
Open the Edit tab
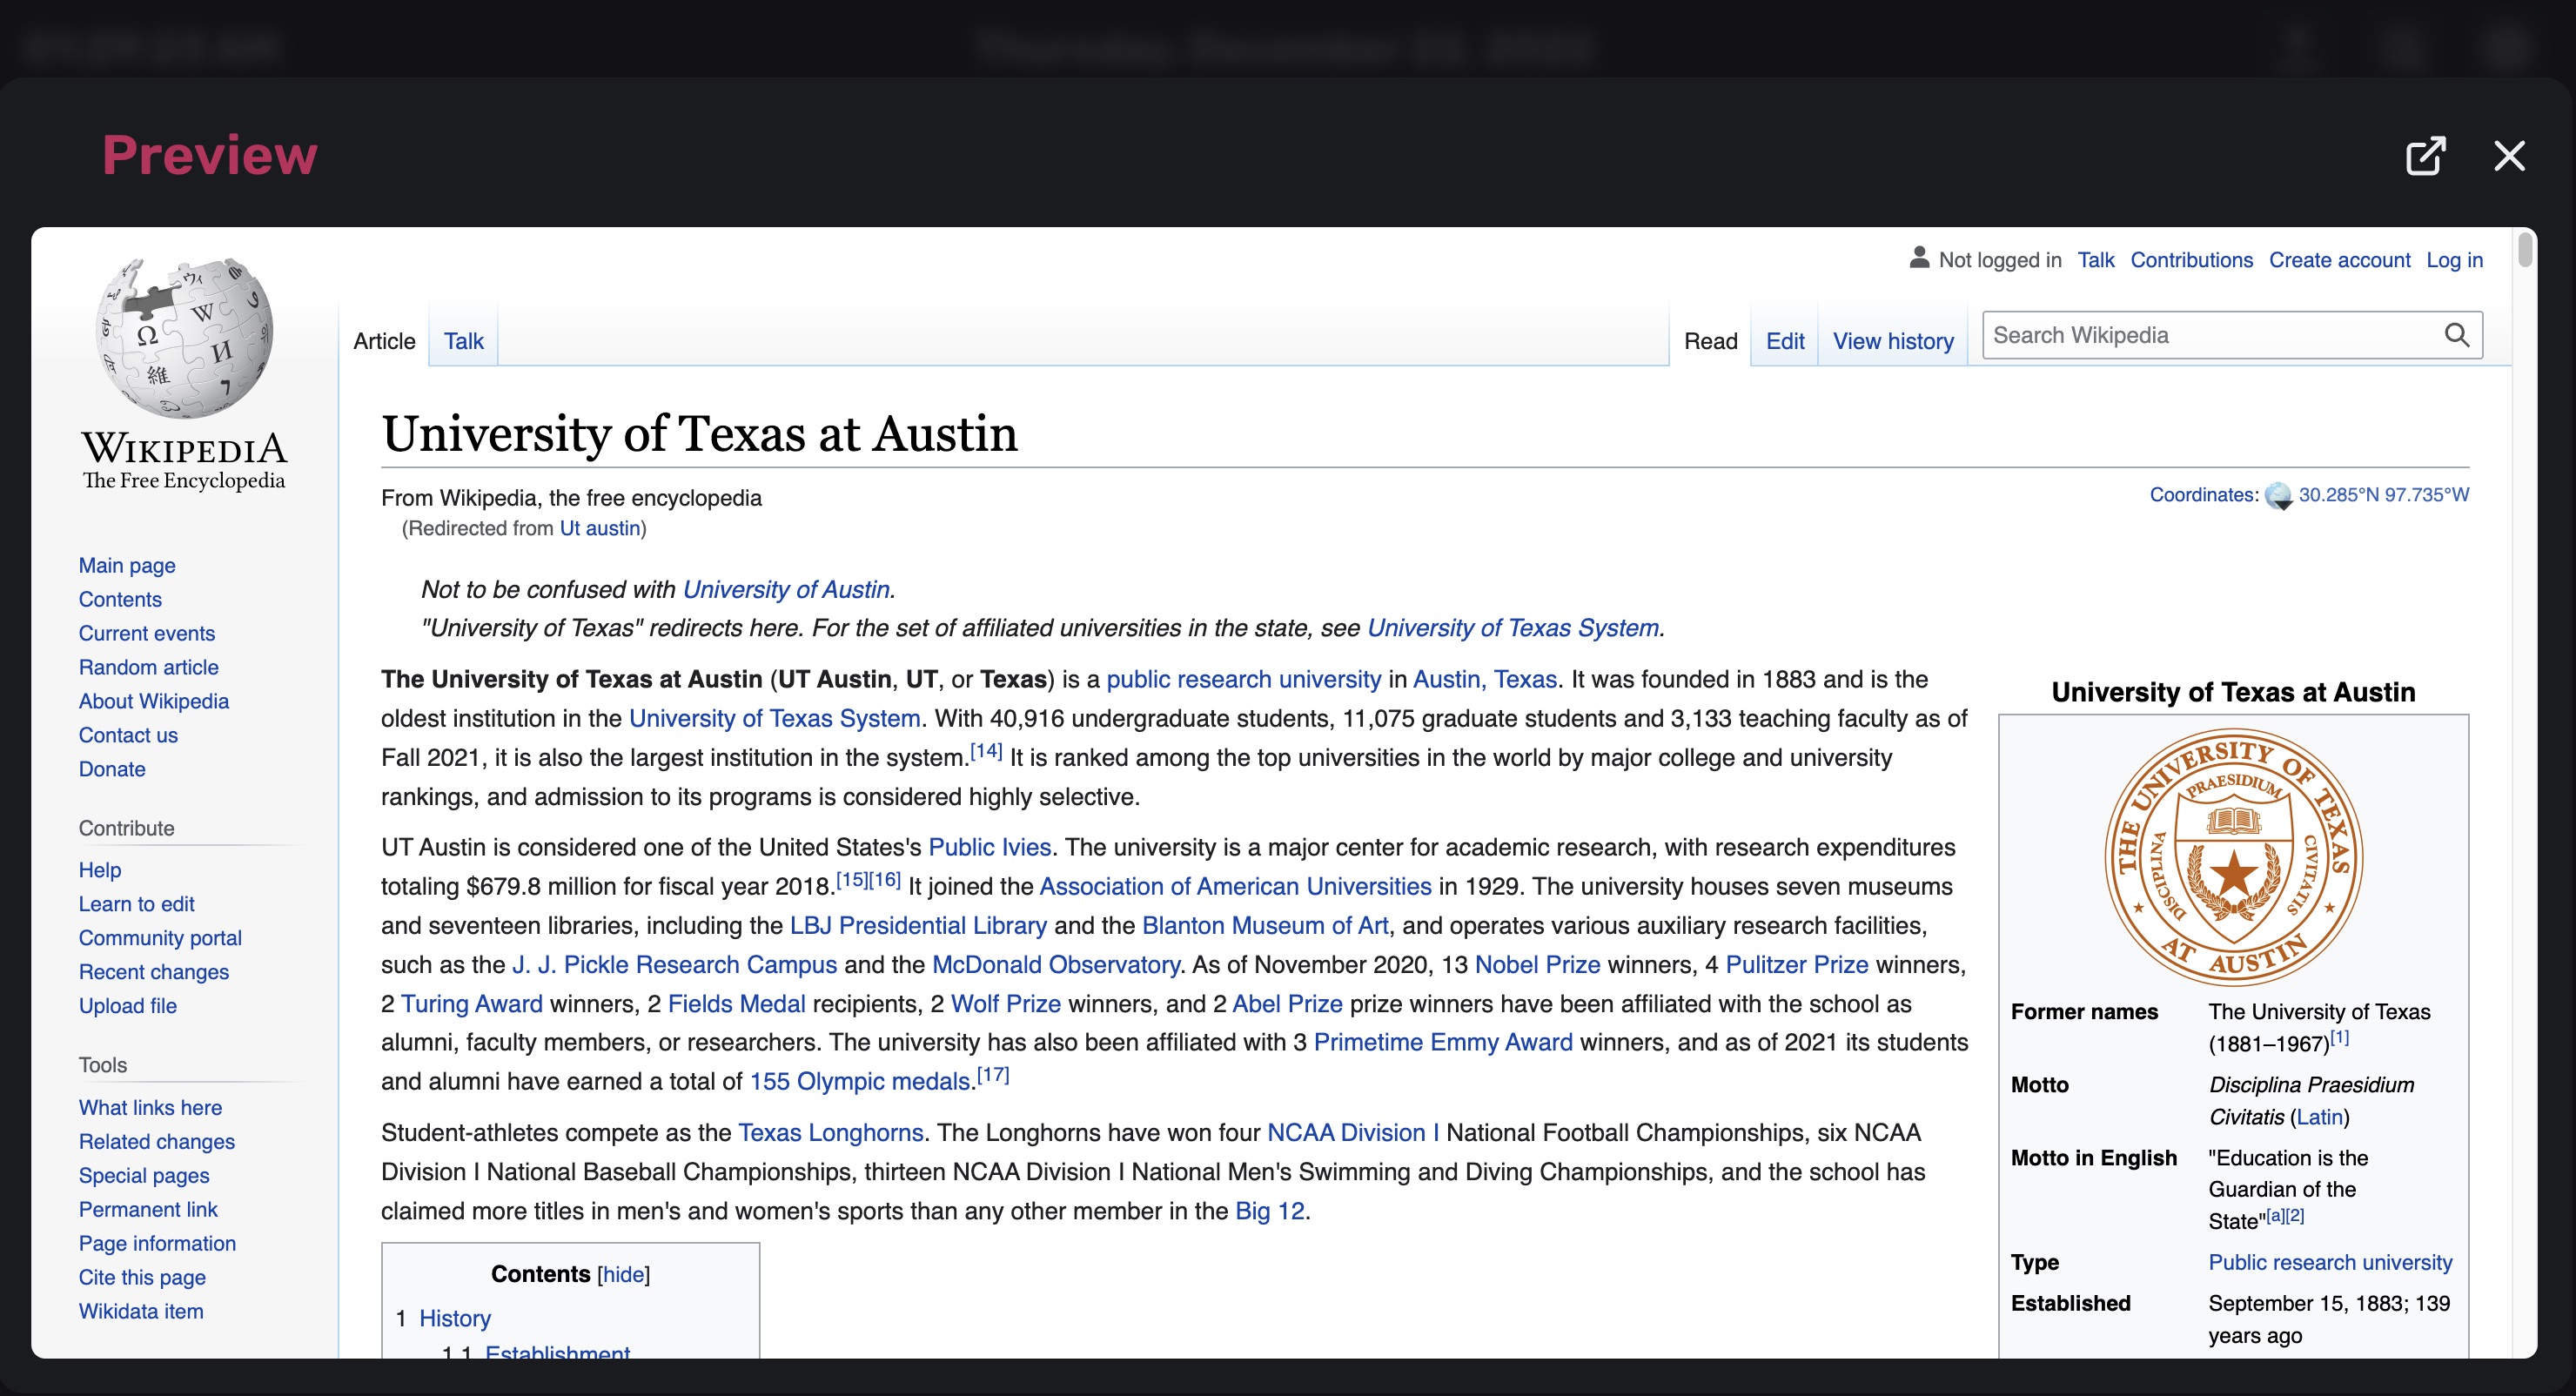[1784, 341]
